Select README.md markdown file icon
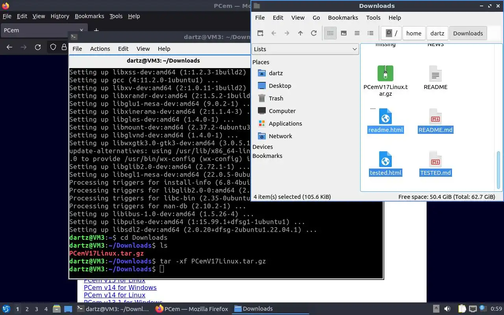504x315 pixels. [435, 117]
